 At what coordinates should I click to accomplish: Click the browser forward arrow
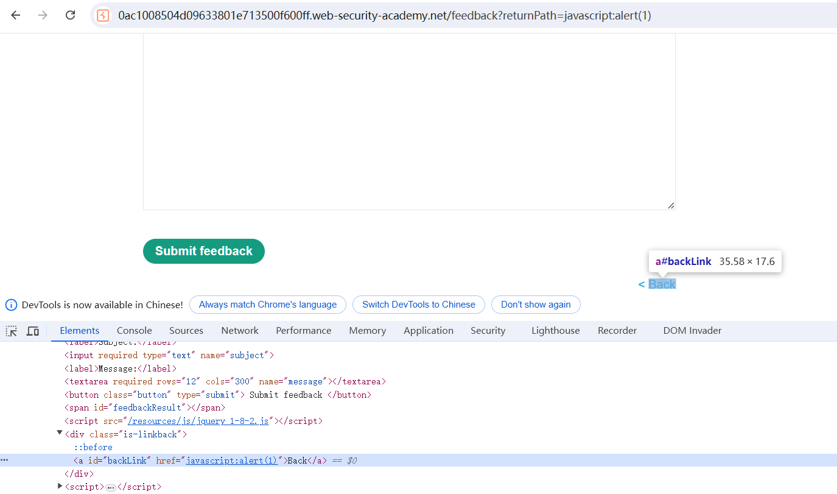point(43,15)
